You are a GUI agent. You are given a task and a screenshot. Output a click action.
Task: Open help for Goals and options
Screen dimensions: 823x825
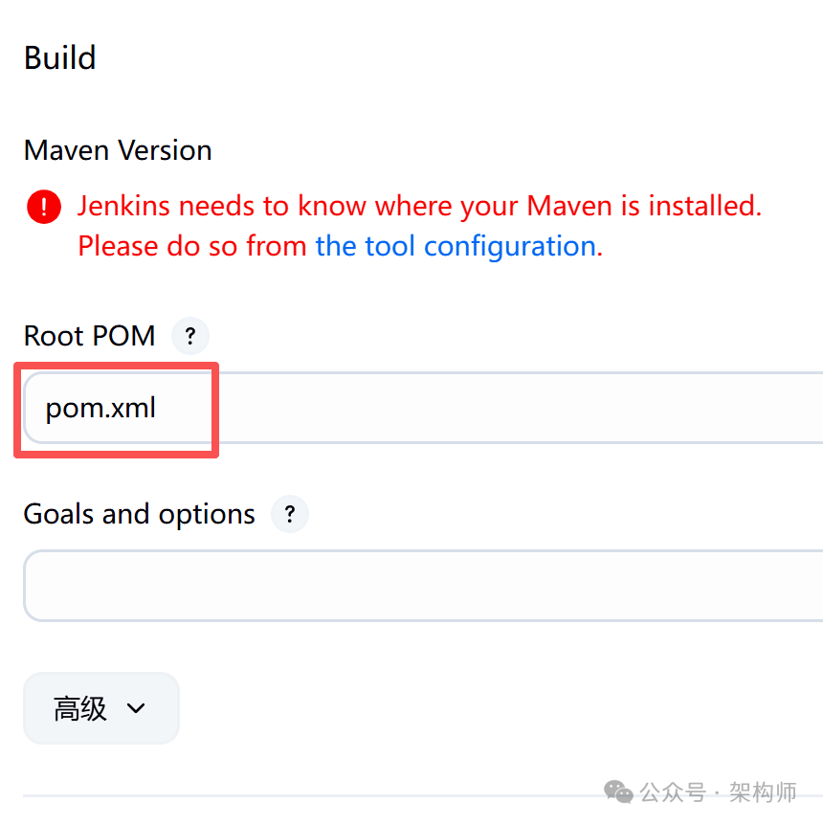289,515
